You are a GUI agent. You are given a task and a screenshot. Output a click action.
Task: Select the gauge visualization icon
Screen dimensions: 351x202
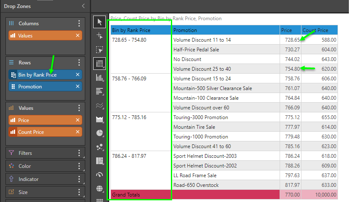point(100,175)
